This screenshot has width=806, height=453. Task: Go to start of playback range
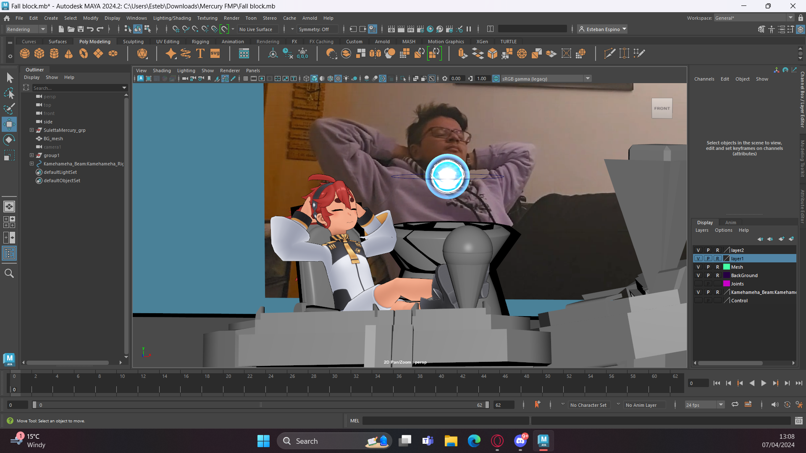[x=717, y=383]
